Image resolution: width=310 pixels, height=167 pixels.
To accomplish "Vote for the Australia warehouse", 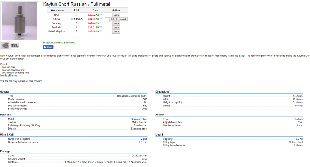I will point(116,28).
